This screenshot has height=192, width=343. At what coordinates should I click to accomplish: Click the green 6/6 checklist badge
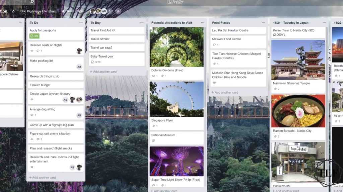pos(34,36)
